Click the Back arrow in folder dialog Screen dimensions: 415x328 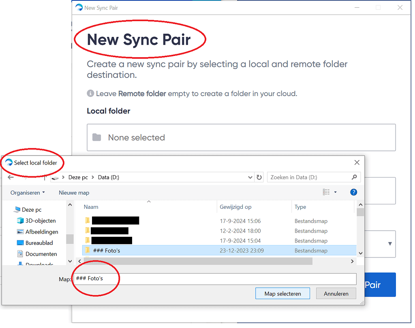[x=11, y=177]
